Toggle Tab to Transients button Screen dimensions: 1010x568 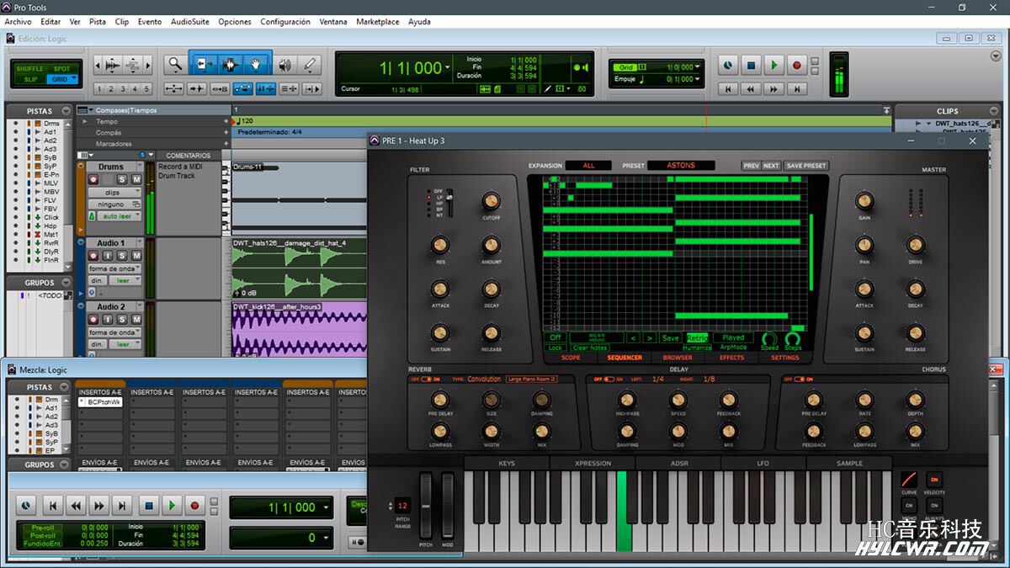[x=197, y=89]
